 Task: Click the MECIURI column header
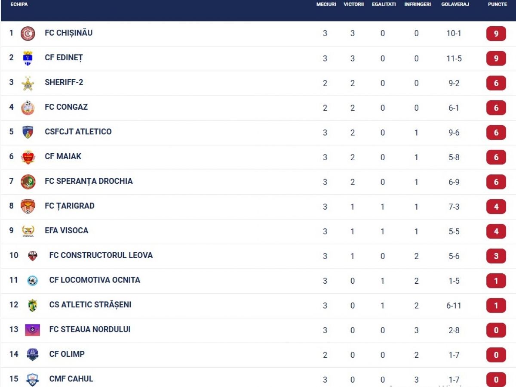coord(326,4)
